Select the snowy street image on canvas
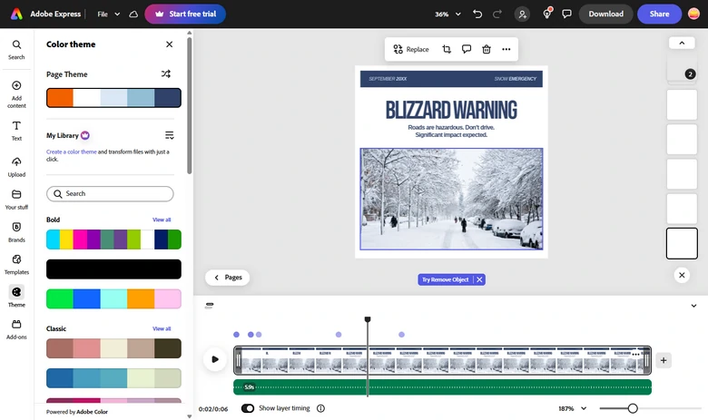The height and width of the screenshot is (420, 708). (451, 199)
